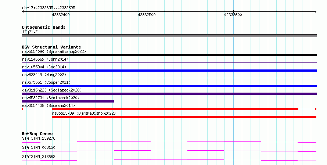Select the thin purple nsv1146669 variant line

tap(169, 62)
